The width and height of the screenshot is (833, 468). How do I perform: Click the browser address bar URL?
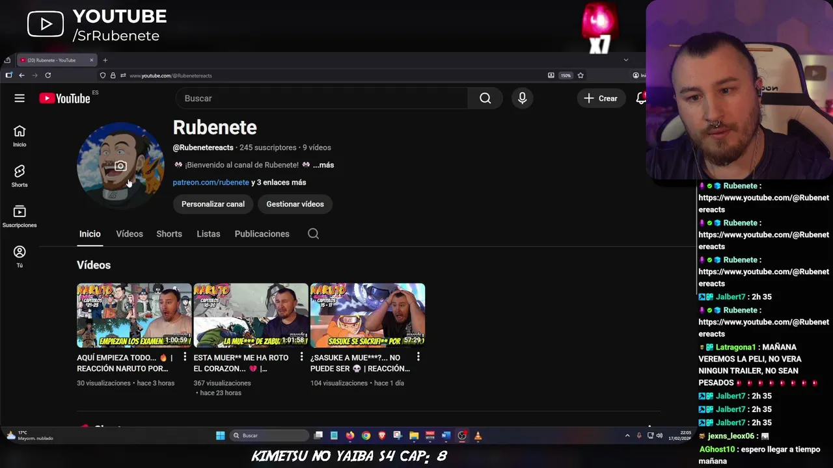[171, 75]
